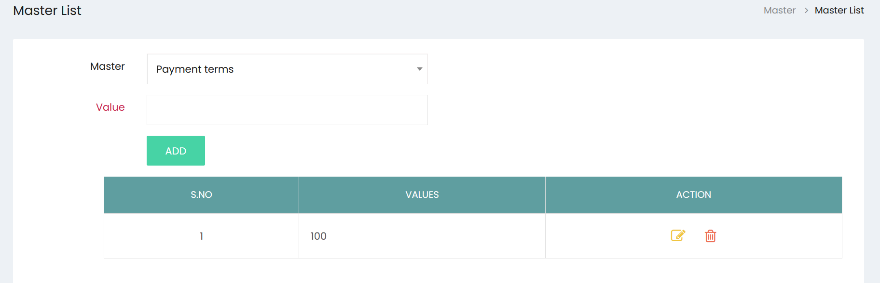880x283 pixels.
Task: Go to Master in the breadcrumb
Action: [779, 11]
